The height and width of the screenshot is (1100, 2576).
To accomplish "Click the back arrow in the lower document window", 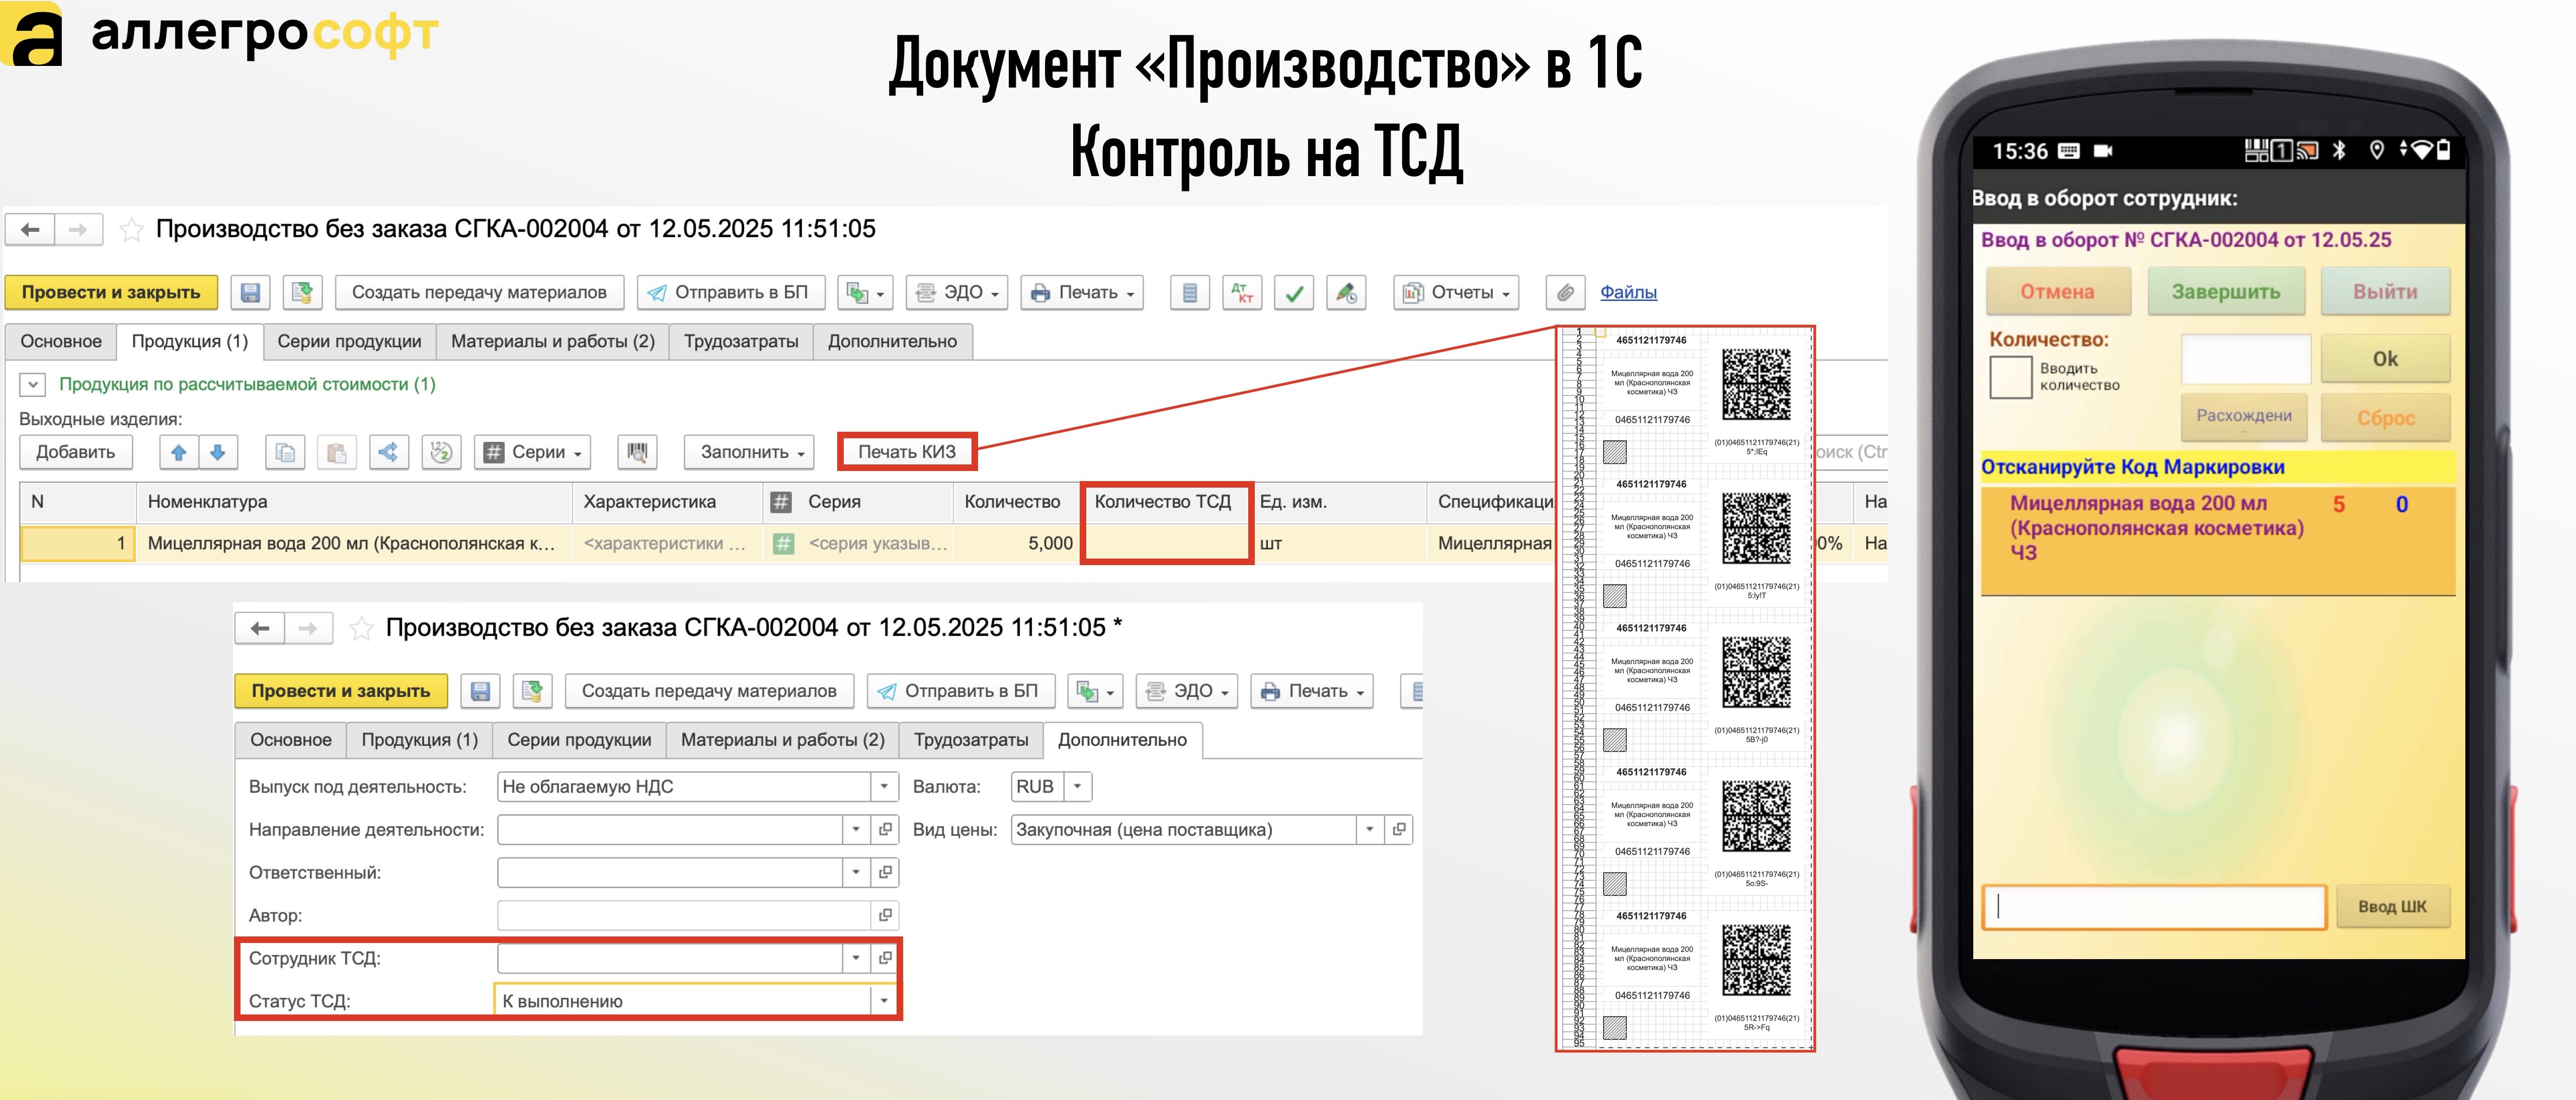I will pyautogui.click(x=260, y=628).
